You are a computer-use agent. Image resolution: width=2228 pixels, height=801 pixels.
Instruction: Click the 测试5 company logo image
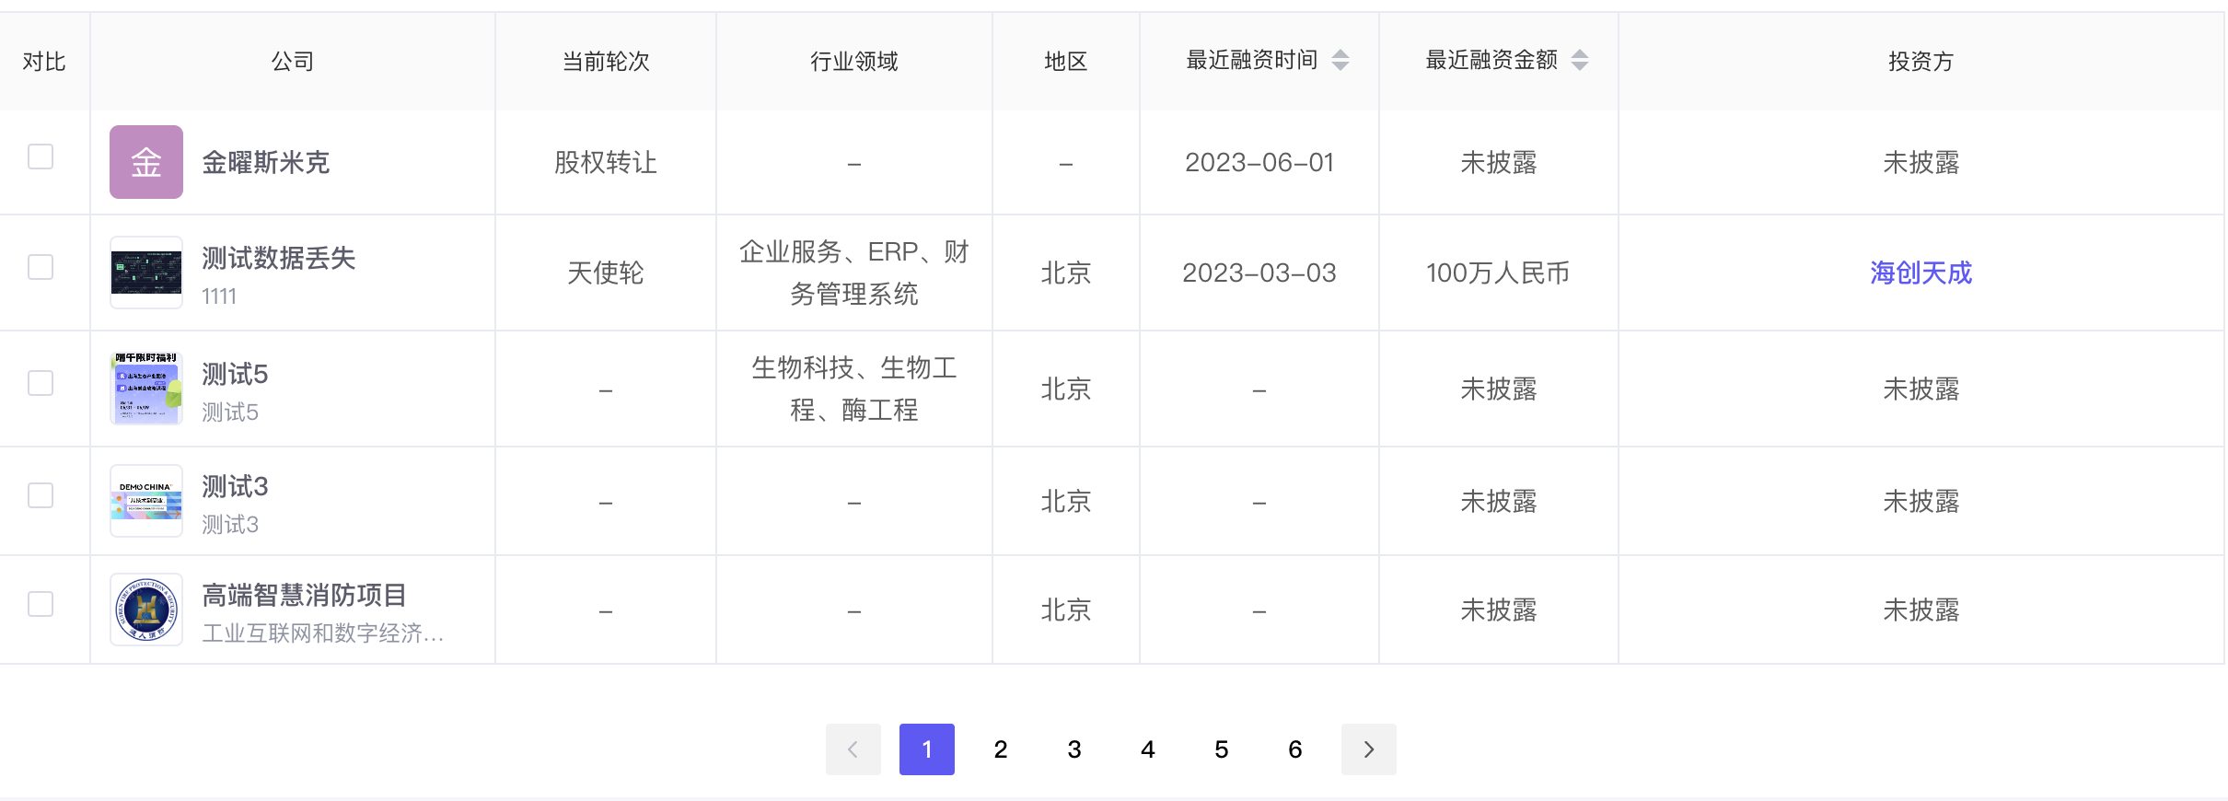[x=145, y=389]
